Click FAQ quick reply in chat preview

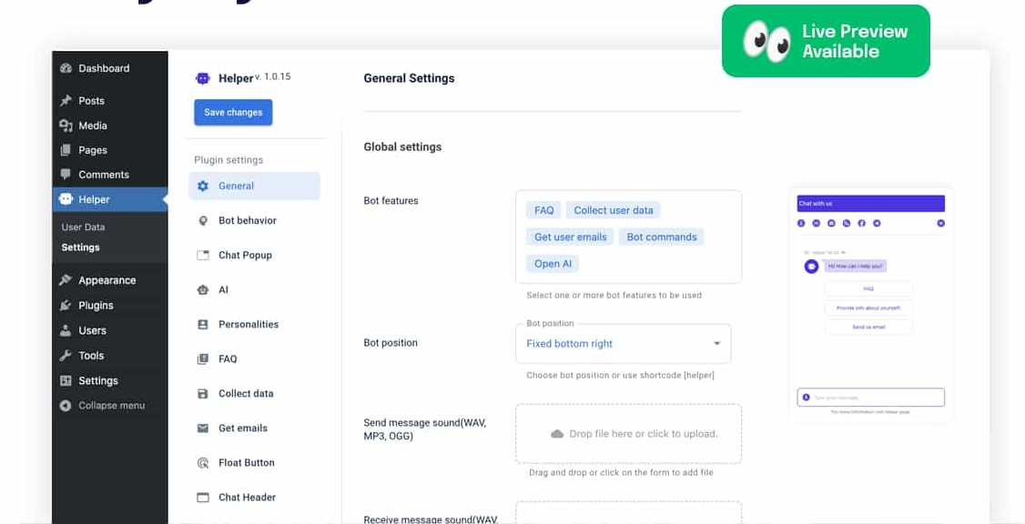868,288
